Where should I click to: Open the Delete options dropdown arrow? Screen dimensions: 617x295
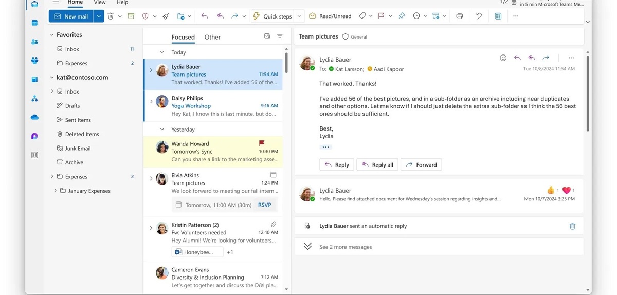point(120,16)
